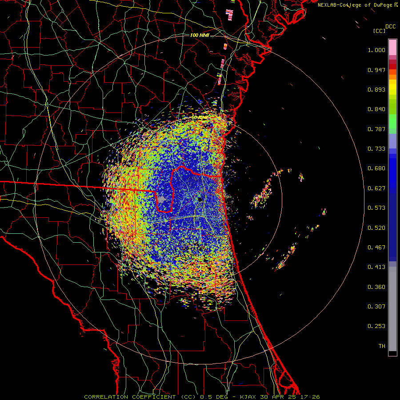Click the 0.573 color scale value
This screenshot has height=400, width=400.
[376, 208]
